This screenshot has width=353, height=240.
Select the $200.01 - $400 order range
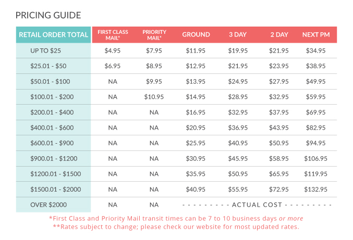click(53, 112)
